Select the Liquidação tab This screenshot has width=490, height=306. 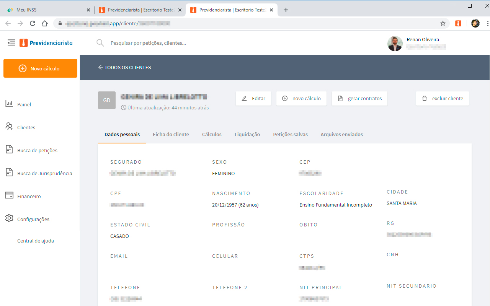pyautogui.click(x=247, y=134)
